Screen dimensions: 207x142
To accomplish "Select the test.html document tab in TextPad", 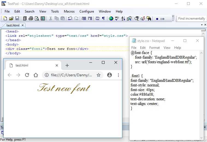I will 13,25.
